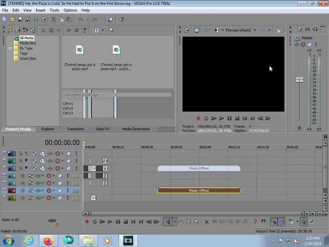Click the playback Rate slider
Screen dimensions: 329x247
(52, 220)
